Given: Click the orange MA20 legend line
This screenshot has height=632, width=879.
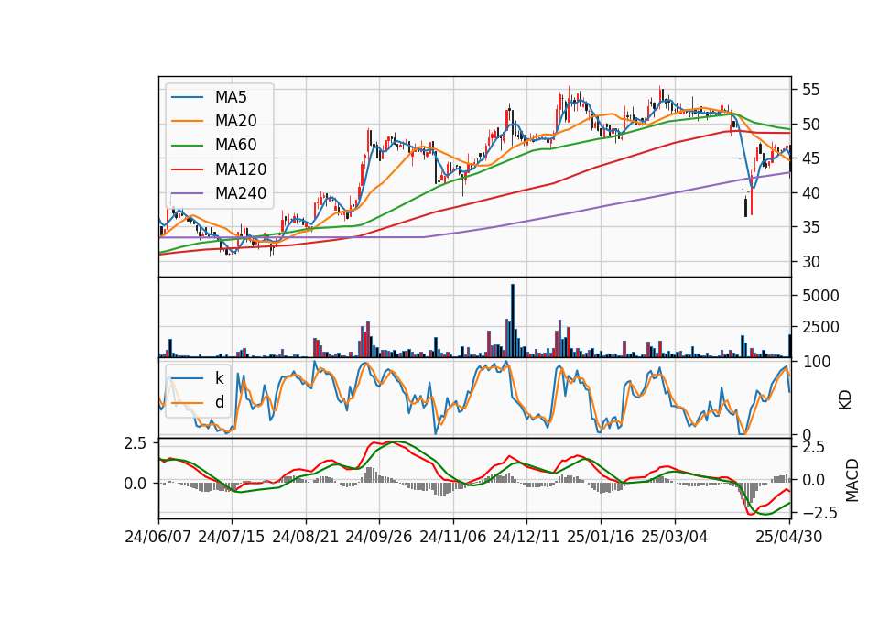Looking at the screenshot, I should click(187, 122).
